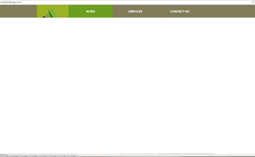Open the HOME navigation tab
This screenshot has height=157, width=255.
coord(91,11)
